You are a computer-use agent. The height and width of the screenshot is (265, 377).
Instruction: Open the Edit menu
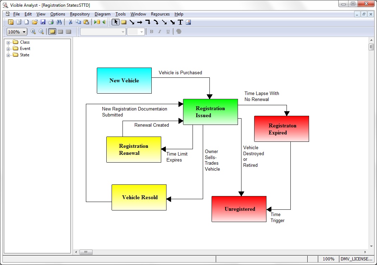point(28,14)
